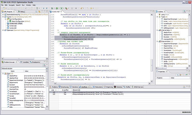
Task: Collapse the Types node in Outline
Action: pyautogui.click(x=157, y=17)
